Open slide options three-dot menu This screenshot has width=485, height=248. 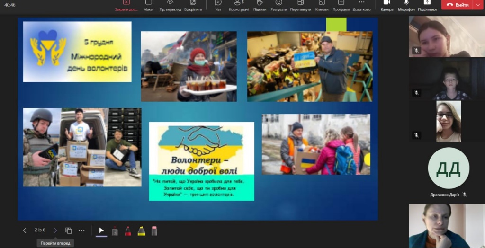pyautogui.click(x=81, y=230)
